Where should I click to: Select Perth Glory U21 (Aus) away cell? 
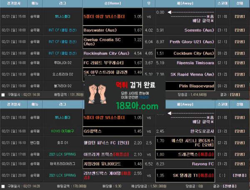tap(185, 42)
